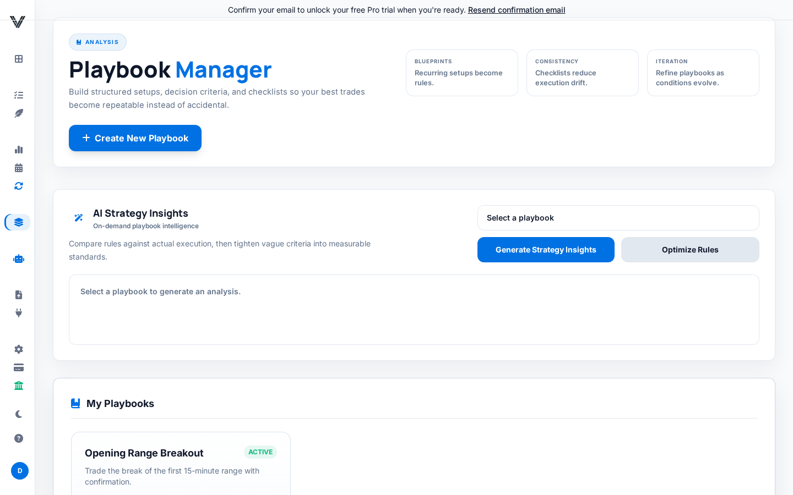
Task: Click the Blueprints info card
Action: click(462, 73)
